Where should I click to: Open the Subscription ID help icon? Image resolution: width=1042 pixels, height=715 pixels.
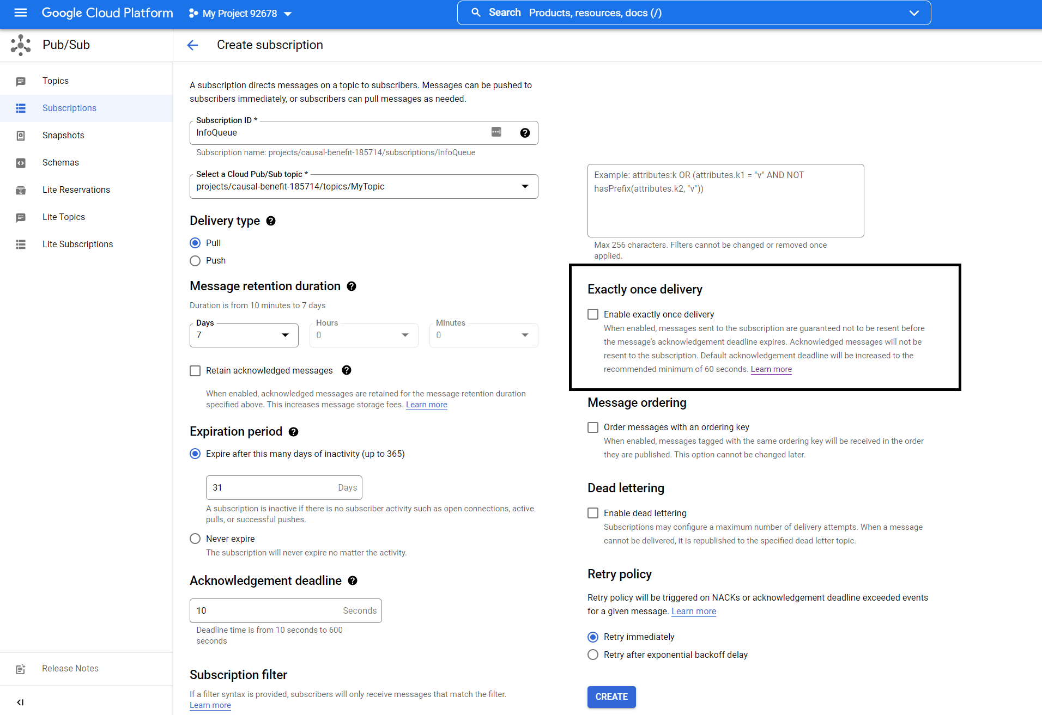pyautogui.click(x=525, y=132)
